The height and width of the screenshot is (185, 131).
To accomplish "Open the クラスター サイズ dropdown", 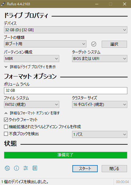I will (x=100, y=104).
